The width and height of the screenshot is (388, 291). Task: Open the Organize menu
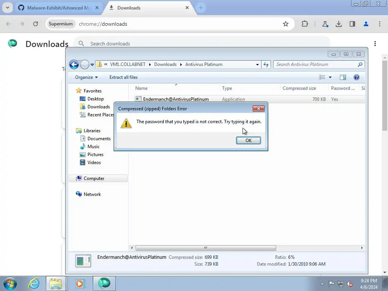tap(86, 77)
